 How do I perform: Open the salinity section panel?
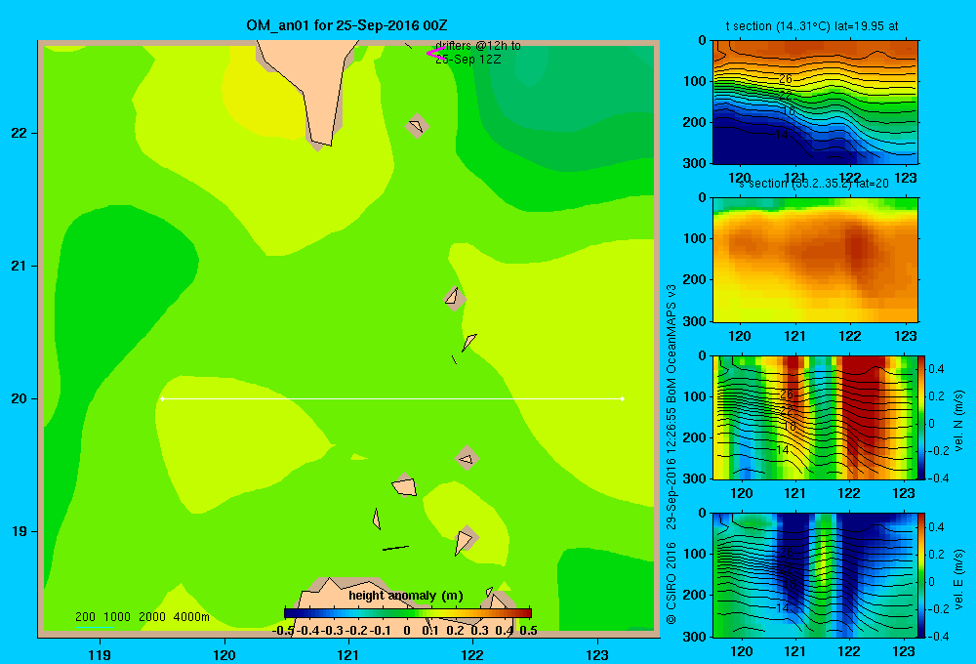pos(815,260)
